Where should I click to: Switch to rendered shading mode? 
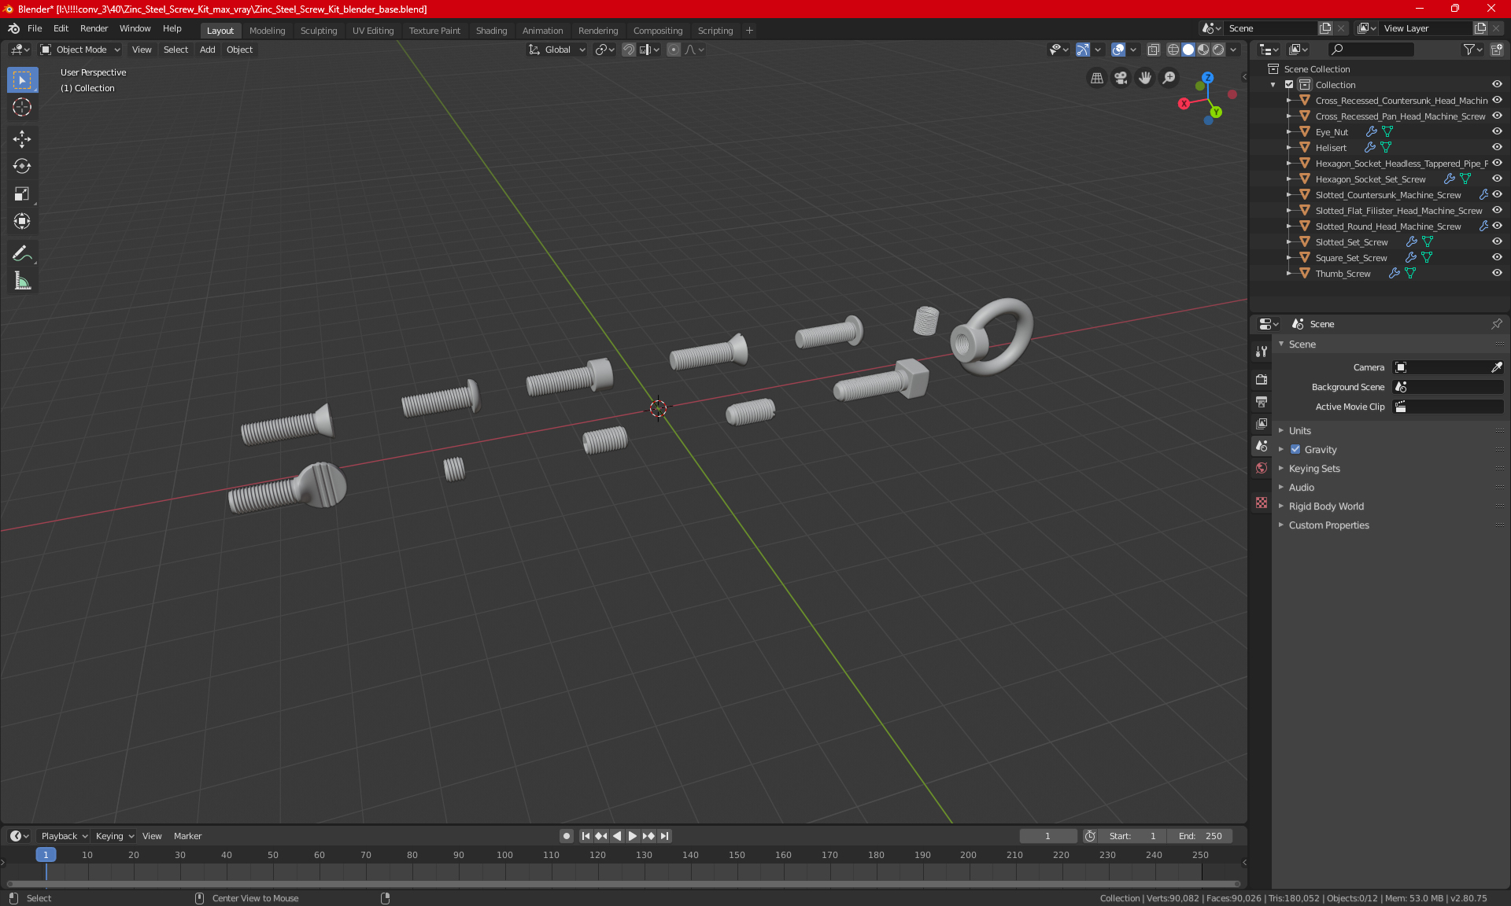coord(1218,50)
